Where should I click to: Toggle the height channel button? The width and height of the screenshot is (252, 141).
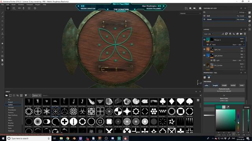(x=215, y=85)
